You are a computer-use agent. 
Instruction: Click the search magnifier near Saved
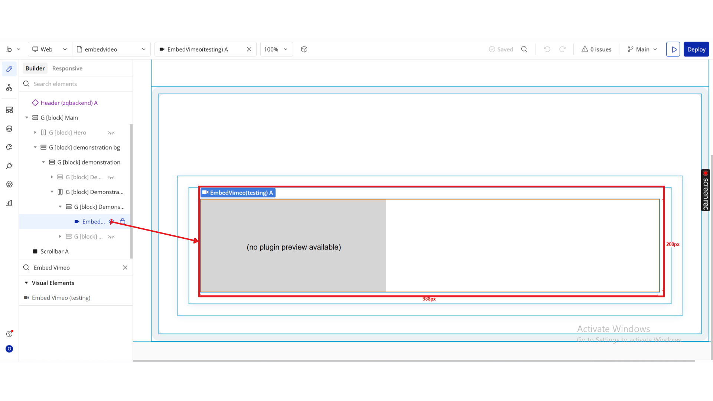[x=524, y=49]
